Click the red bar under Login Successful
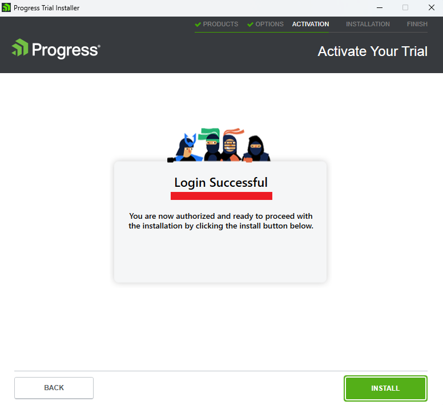 click(x=221, y=196)
